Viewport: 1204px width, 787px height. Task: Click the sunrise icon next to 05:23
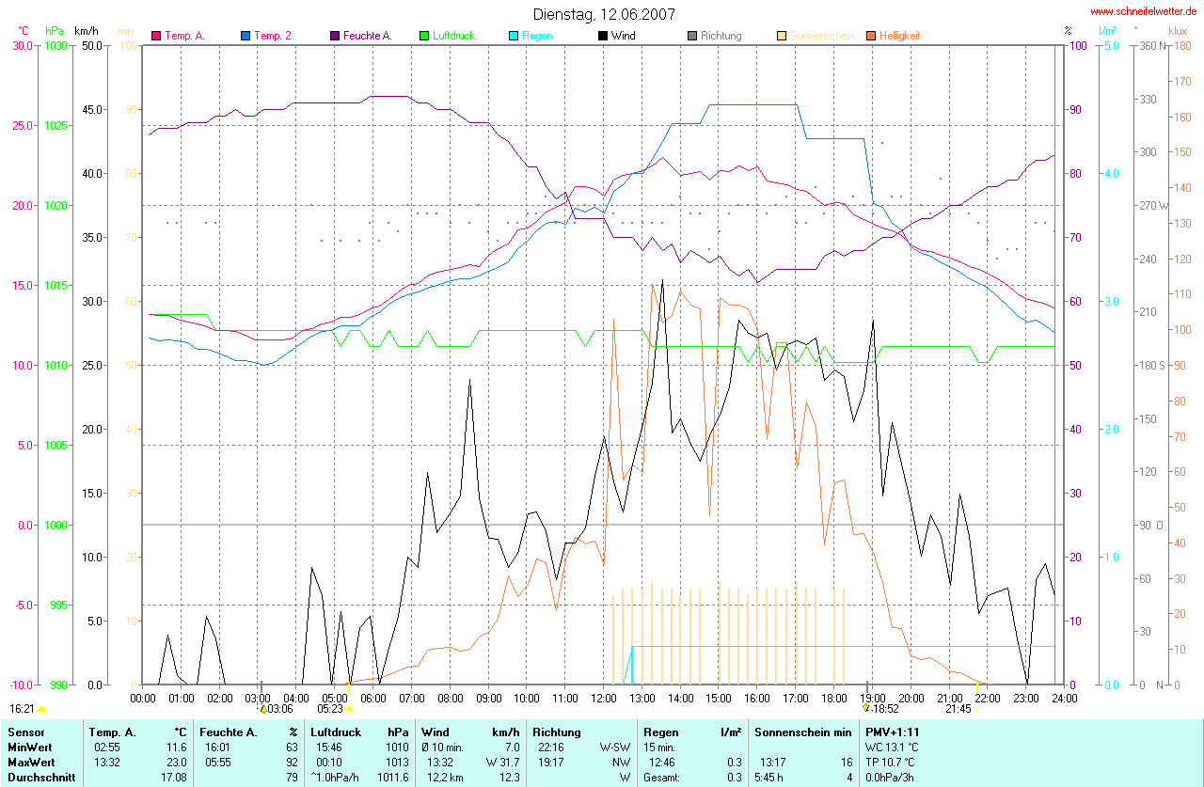tap(348, 709)
